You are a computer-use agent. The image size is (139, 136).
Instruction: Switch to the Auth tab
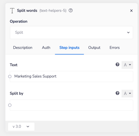tap(46, 48)
